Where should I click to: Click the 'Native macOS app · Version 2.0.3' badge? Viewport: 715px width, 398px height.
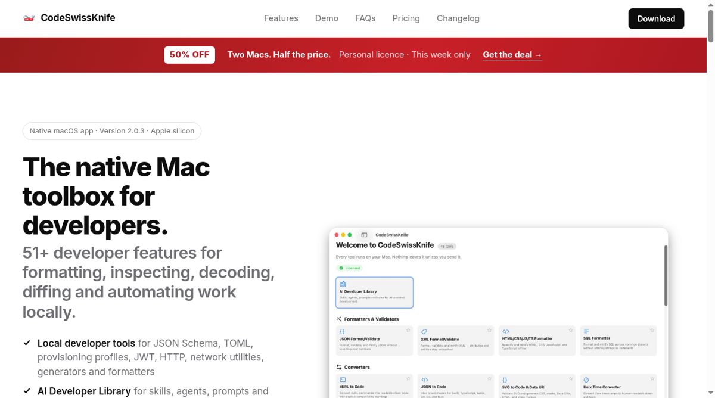112,131
